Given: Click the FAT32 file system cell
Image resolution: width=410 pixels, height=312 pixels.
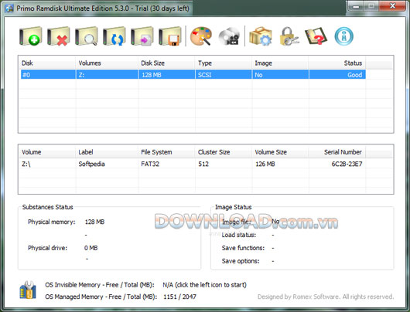Looking at the screenshot, I should click(150, 164).
